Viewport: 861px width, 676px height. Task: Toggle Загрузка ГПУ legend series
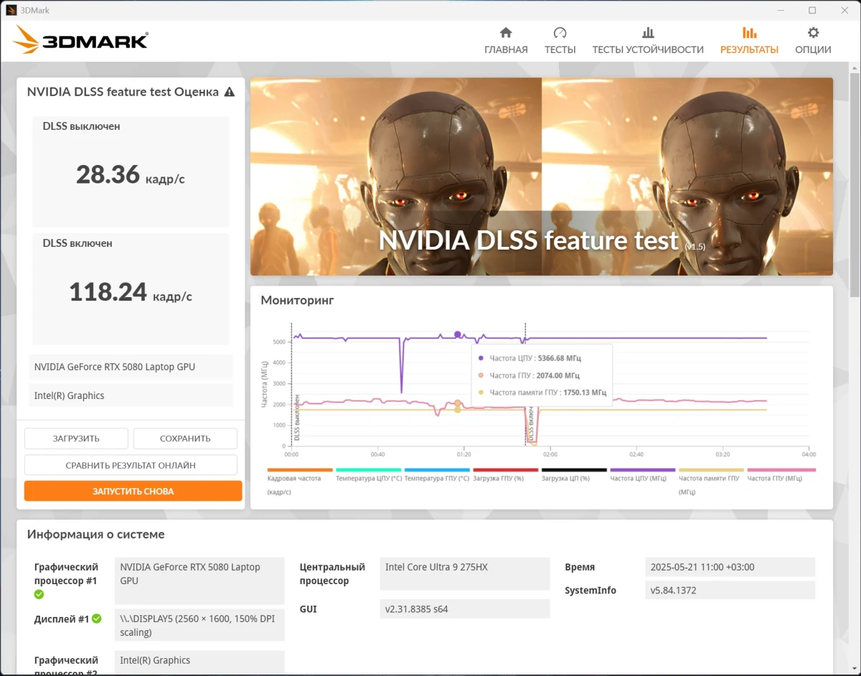point(506,475)
